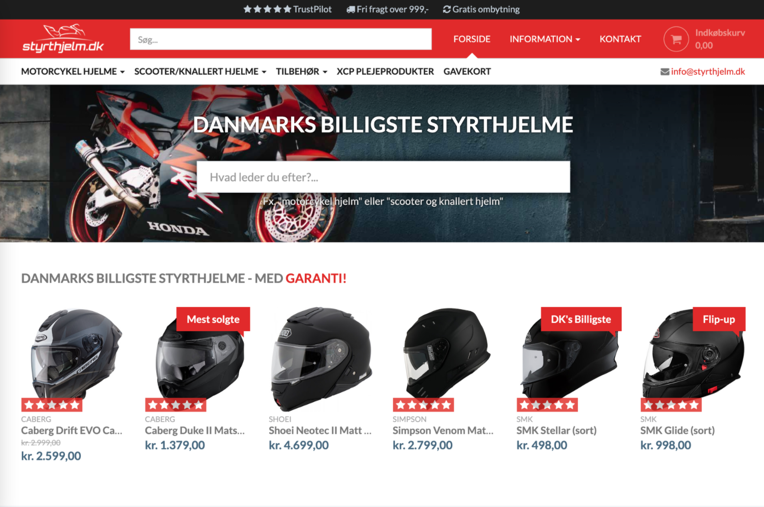Click the 'Hvad leder du efter?' search box
The height and width of the screenshot is (507, 764).
click(383, 177)
